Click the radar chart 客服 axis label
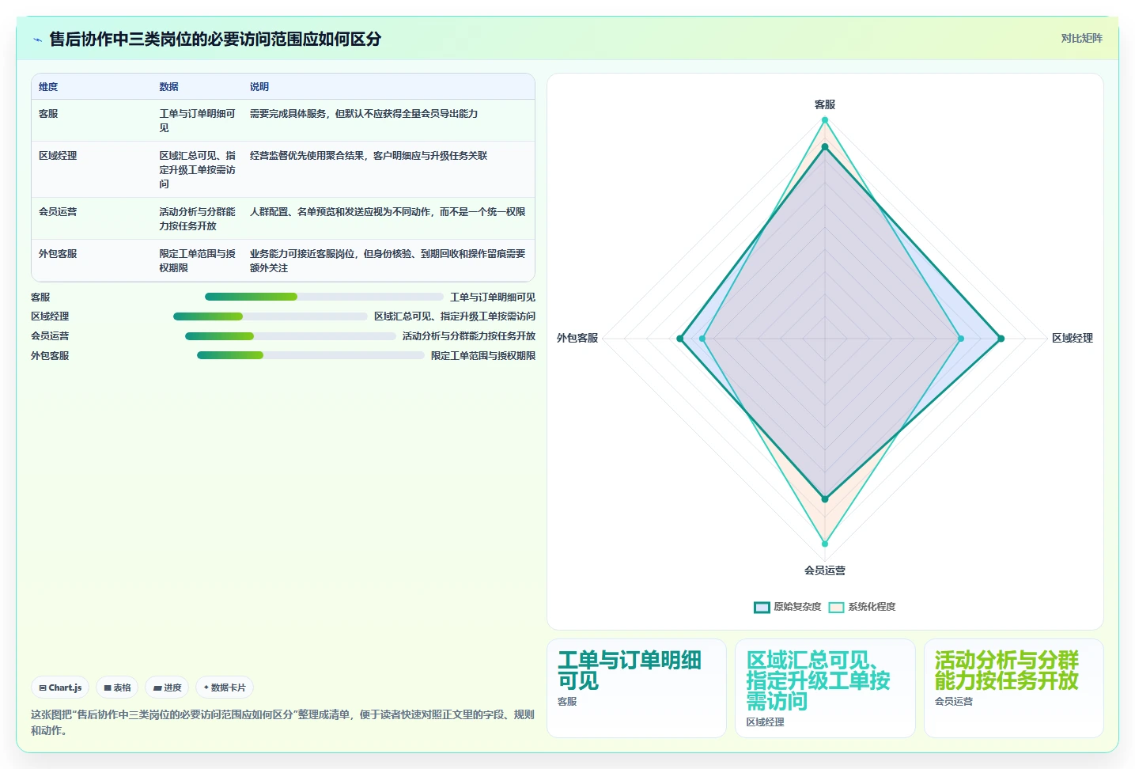This screenshot has height=769, width=1135. point(825,104)
